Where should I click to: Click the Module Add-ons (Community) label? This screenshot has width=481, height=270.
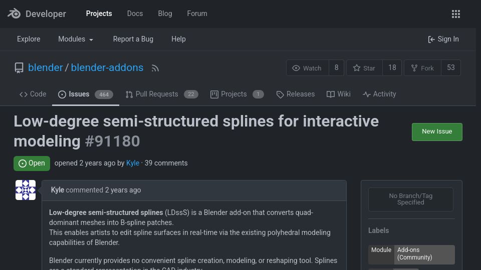tap(411, 254)
